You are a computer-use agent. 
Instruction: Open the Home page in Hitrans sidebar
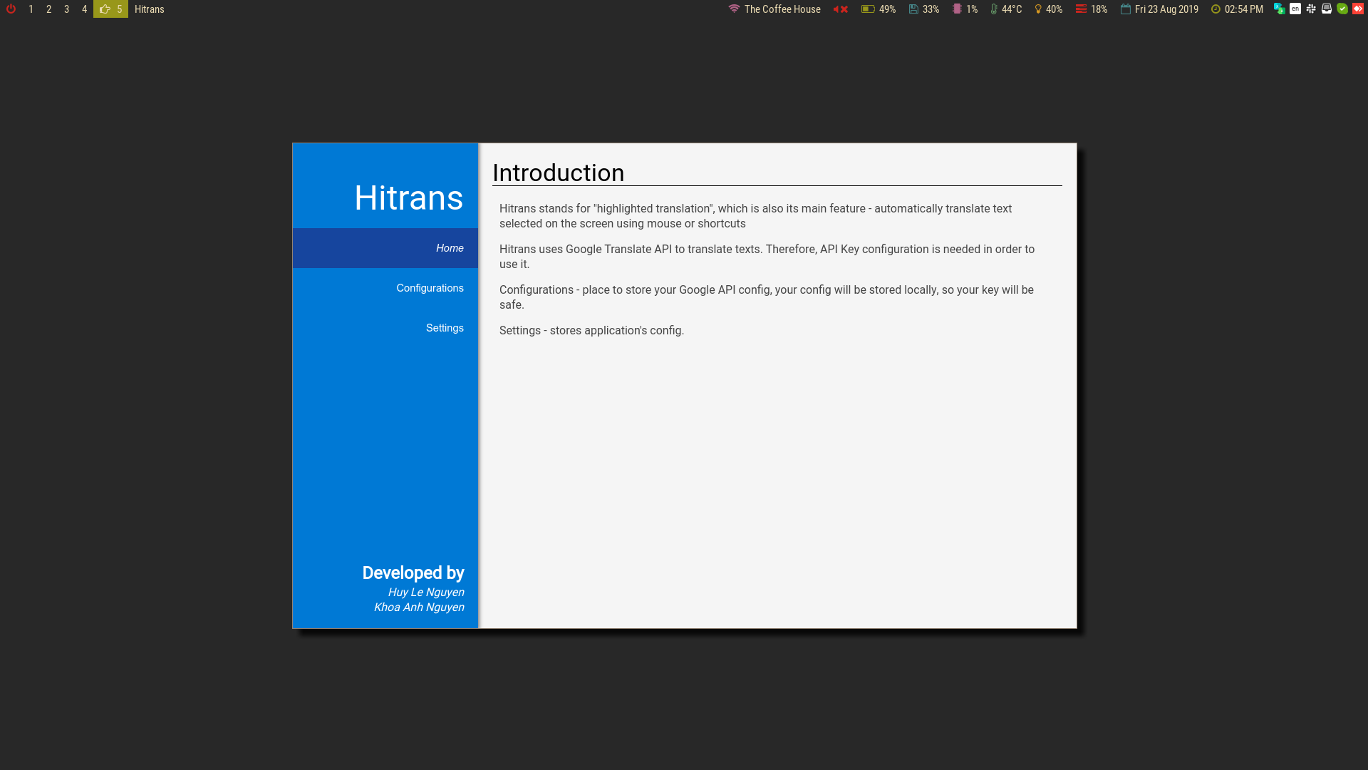coord(385,248)
